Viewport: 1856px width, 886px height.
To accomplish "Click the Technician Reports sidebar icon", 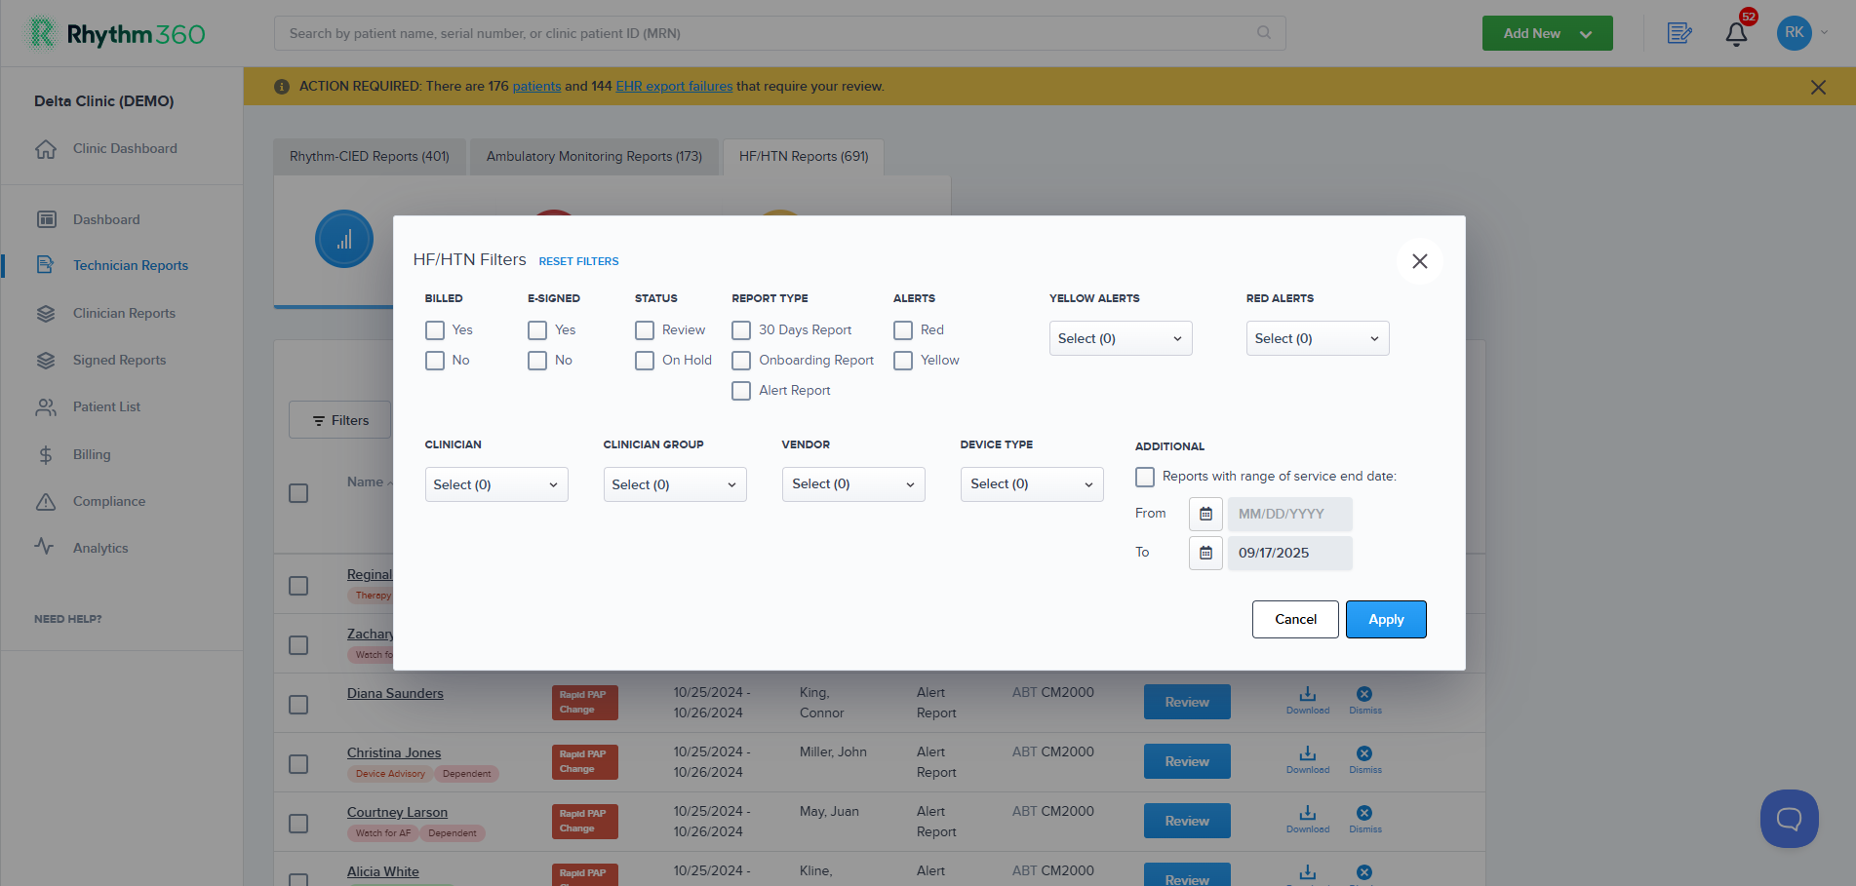I will coord(45,265).
